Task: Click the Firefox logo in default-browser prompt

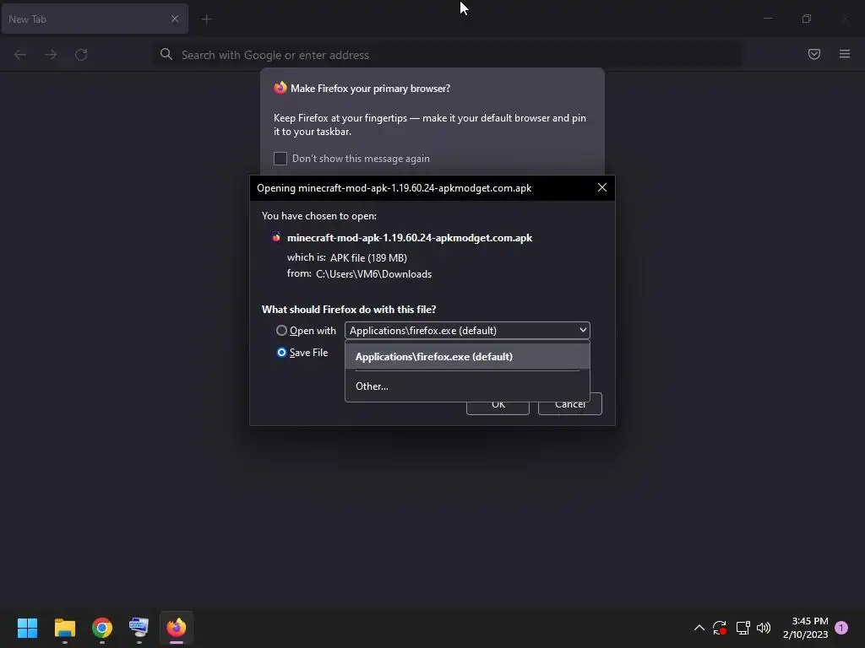Action: [280, 88]
